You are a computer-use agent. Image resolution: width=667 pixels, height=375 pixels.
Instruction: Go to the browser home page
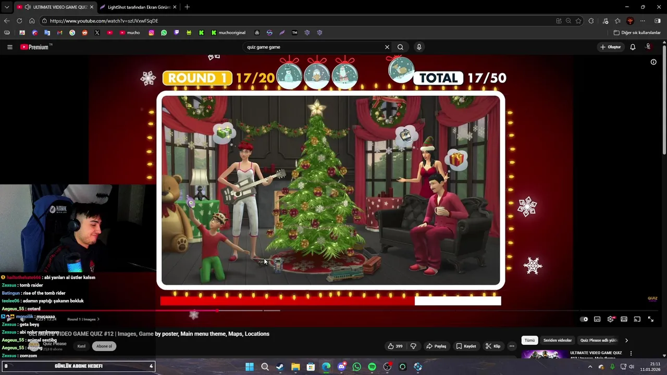(32, 21)
